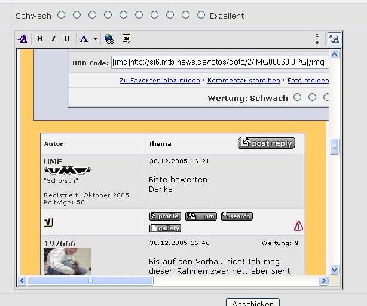Image resolution: width=367 pixels, height=306 pixels.
Task: Select first radio beside Wertung: Schwach
Action: [x=298, y=97]
